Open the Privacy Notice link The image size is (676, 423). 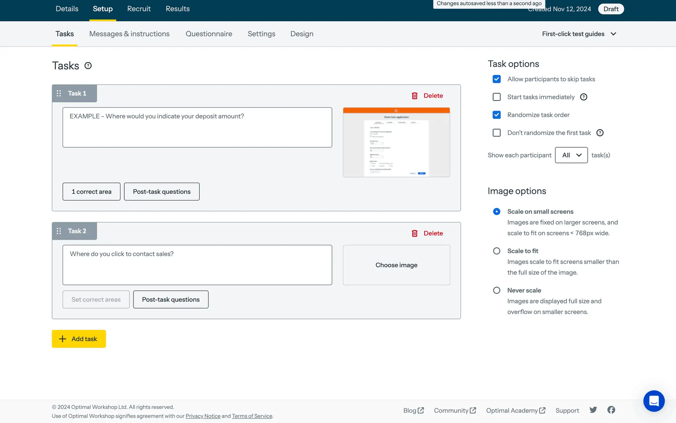(203, 416)
